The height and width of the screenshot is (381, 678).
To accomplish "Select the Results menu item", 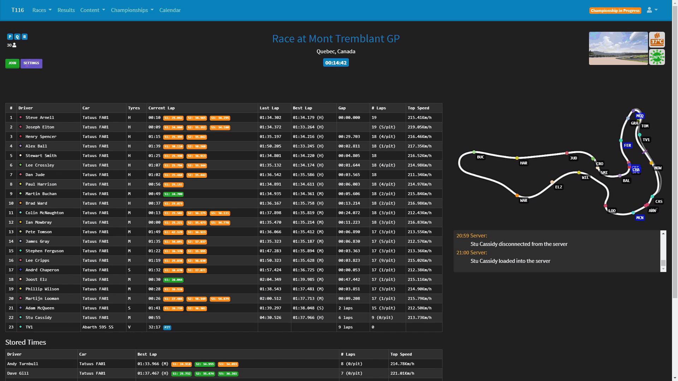I will click(65, 10).
